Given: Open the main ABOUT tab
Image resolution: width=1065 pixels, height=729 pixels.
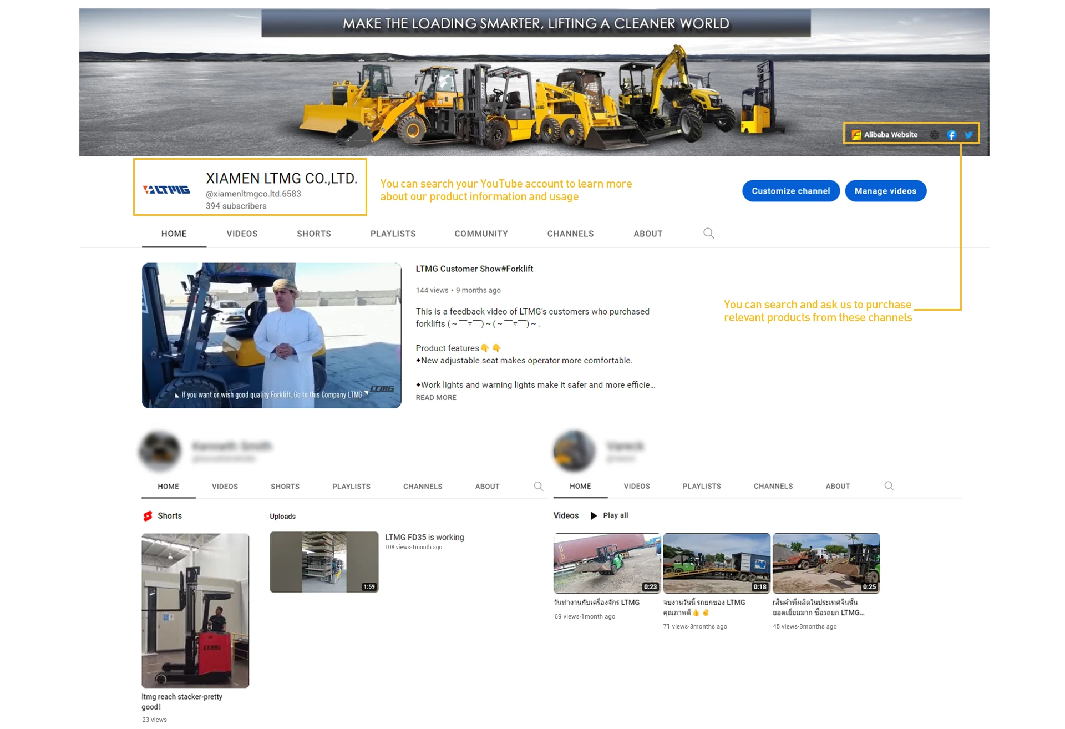Looking at the screenshot, I should pos(647,234).
